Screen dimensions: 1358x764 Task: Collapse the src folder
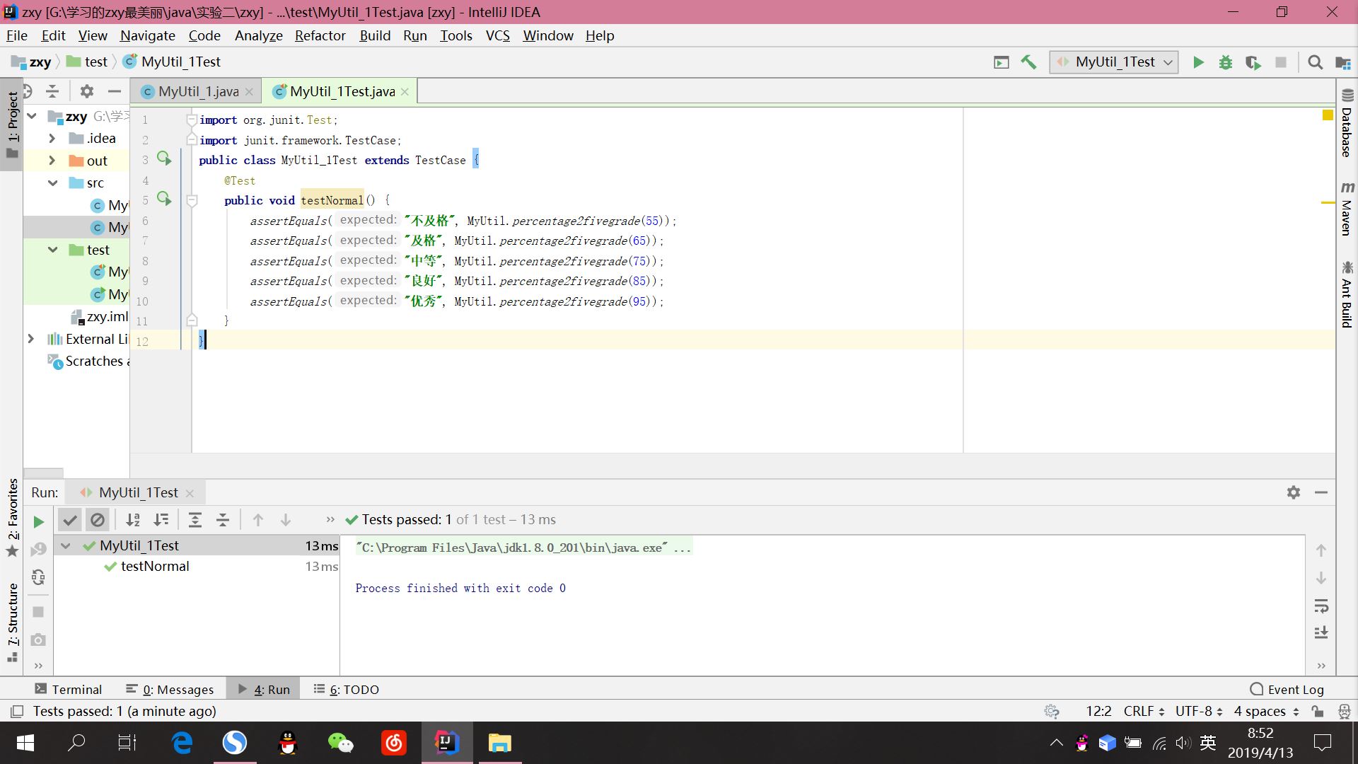pos(52,183)
